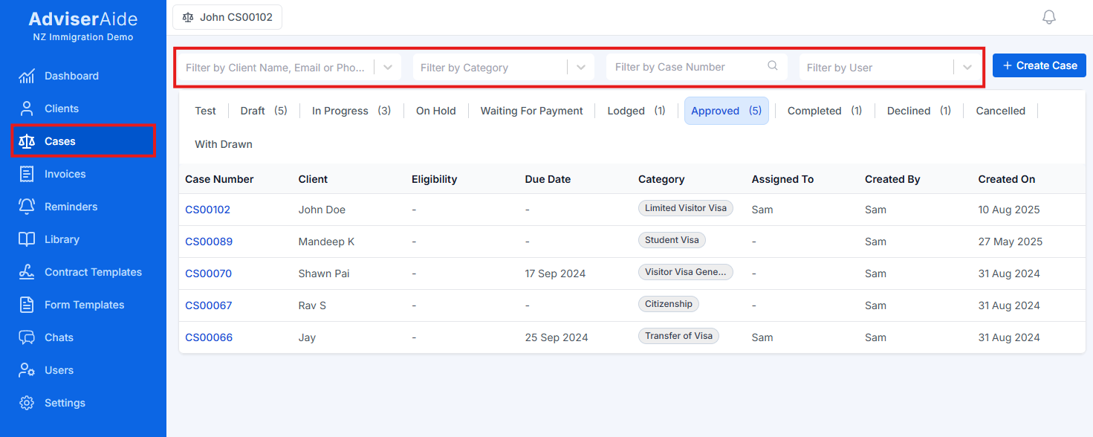Click the Cases scales icon

coord(27,140)
